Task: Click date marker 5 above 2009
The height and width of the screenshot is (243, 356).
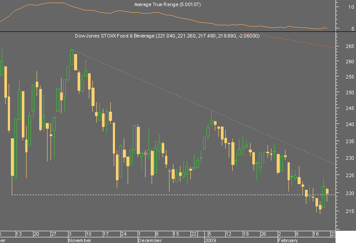Action: click(x=210, y=234)
